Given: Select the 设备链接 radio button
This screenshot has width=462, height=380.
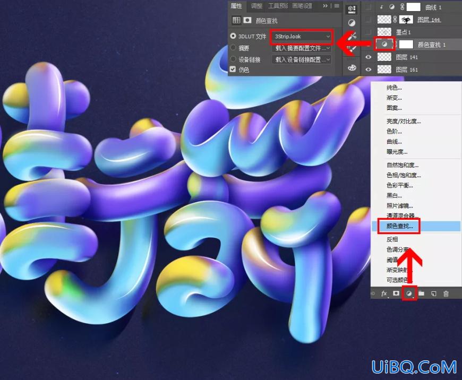Looking at the screenshot, I should pyautogui.click(x=233, y=59).
